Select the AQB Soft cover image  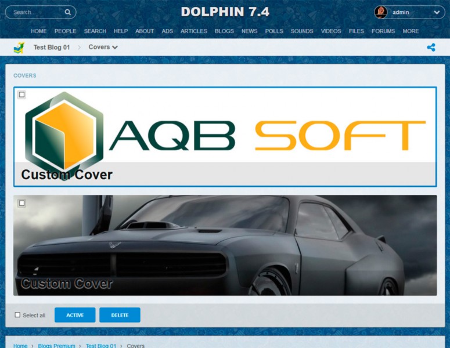coord(225,137)
